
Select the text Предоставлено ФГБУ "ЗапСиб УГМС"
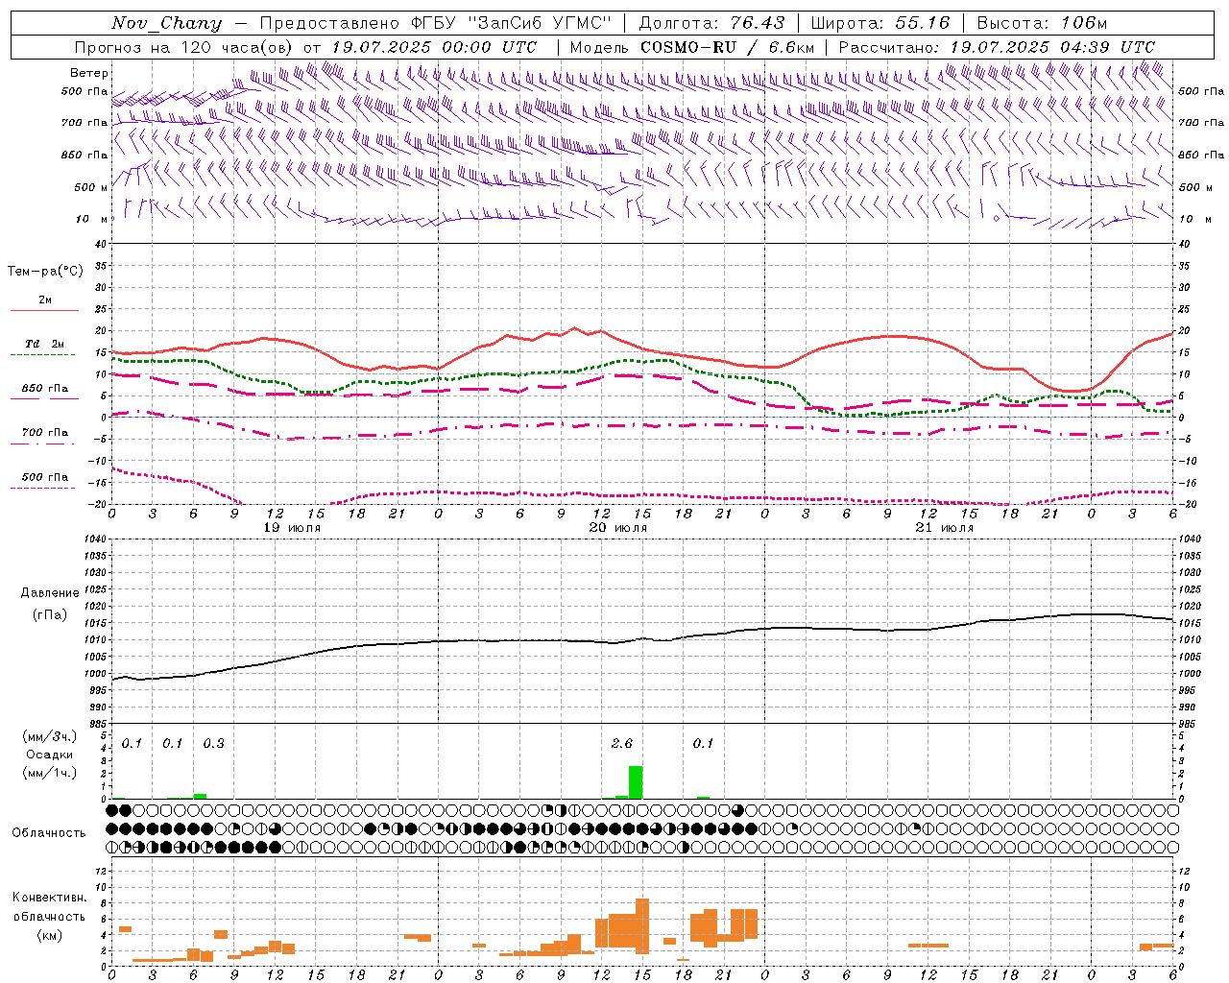point(435,23)
